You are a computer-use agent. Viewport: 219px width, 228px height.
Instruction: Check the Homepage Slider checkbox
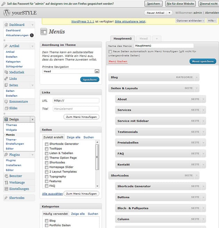(x=47, y=167)
